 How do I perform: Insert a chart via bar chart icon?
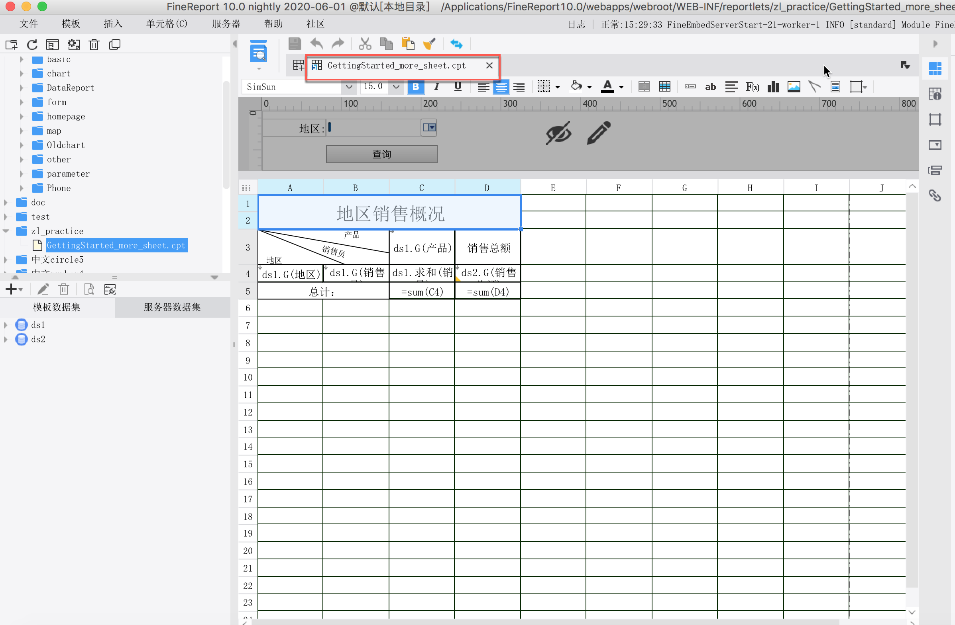coord(773,87)
